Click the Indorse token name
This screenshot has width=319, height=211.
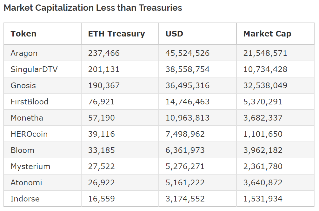pyautogui.click(x=25, y=199)
